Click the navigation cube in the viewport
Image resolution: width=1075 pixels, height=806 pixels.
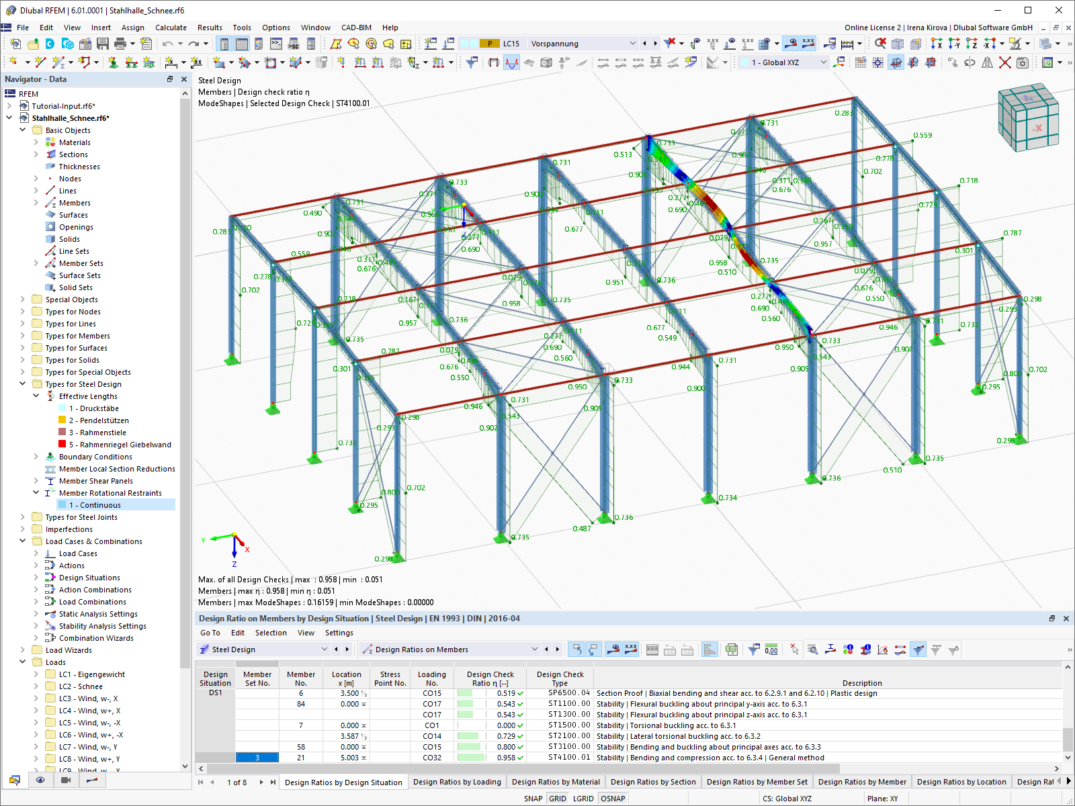click(1028, 118)
